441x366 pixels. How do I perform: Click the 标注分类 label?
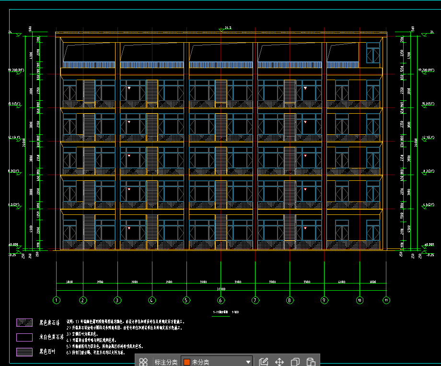click(166, 362)
